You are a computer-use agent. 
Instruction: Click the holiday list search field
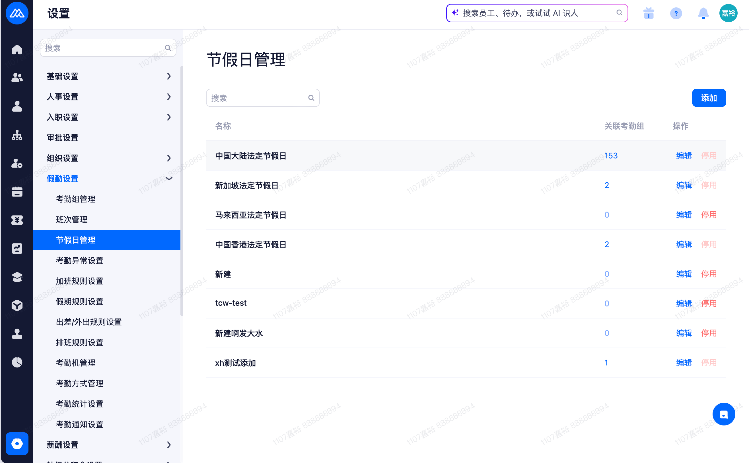pos(263,98)
